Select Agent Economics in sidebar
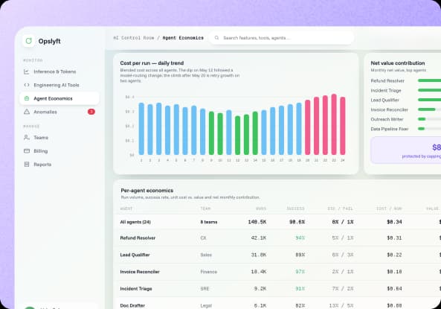This screenshot has height=309, width=441. (59, 98)
